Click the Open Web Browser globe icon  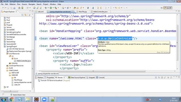tap(88, 8)
